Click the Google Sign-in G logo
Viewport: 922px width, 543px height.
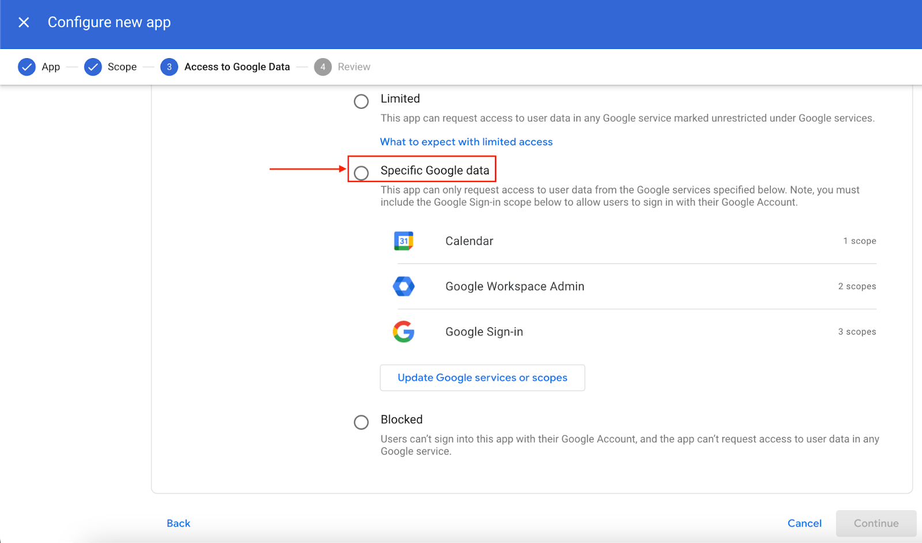pyautogui.click(x=403, y=332)
